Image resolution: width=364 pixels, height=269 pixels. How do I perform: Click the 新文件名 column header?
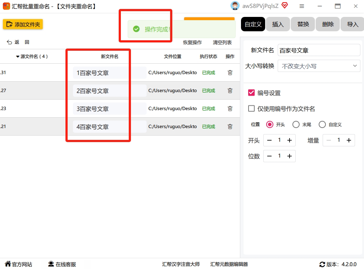tap(110, 56)
